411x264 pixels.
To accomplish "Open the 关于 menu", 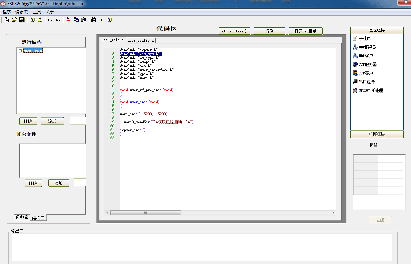I will tap(49, 12).
